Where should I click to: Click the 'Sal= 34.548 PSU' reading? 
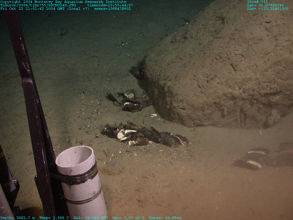point(91,218)
